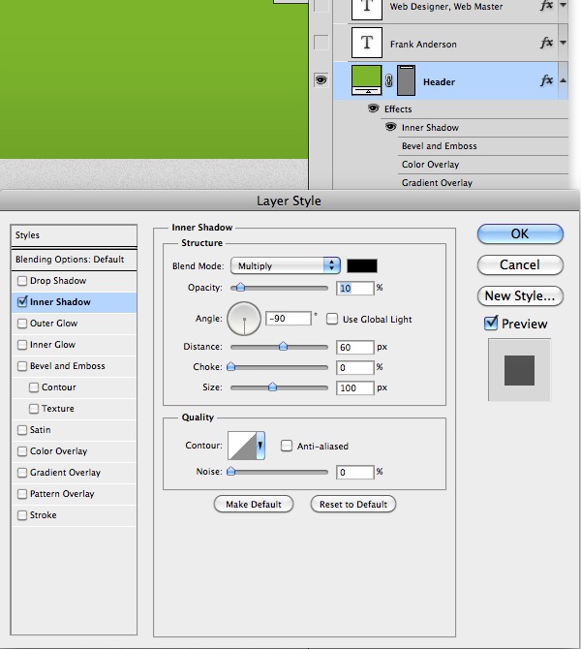
Task: Enable the Texture checkbox
Action: 34,409
